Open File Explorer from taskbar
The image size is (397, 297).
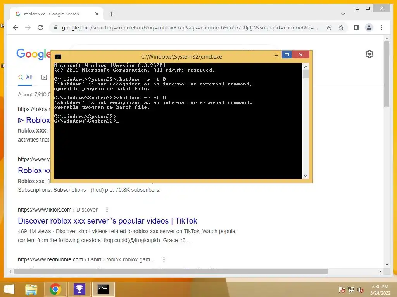pyautogui.click(x=31, y=289)
